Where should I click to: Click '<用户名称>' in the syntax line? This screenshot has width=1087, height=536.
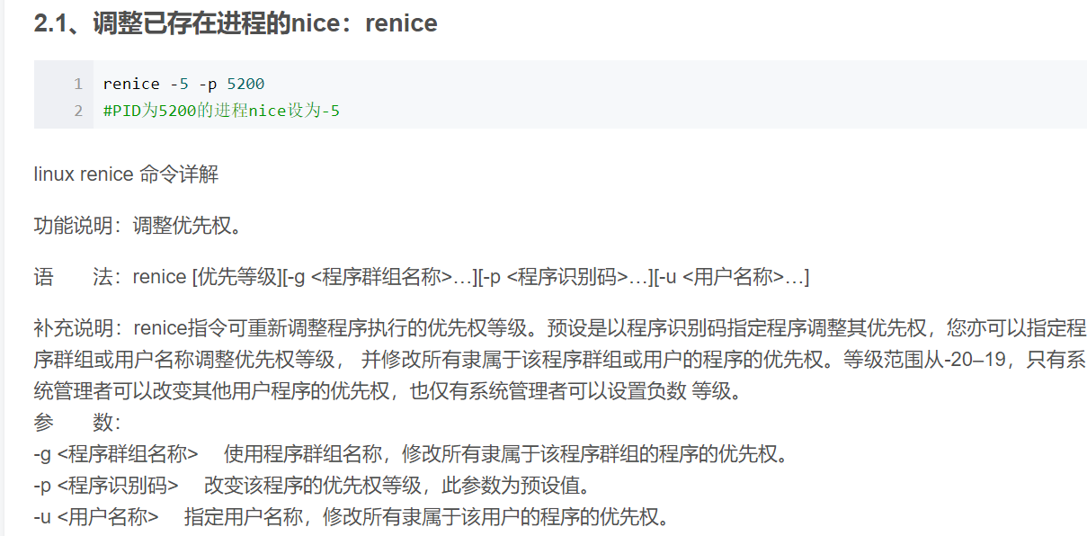point(734,277)
